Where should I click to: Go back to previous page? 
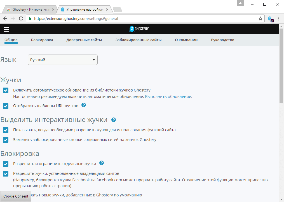[x=5, y=18]
